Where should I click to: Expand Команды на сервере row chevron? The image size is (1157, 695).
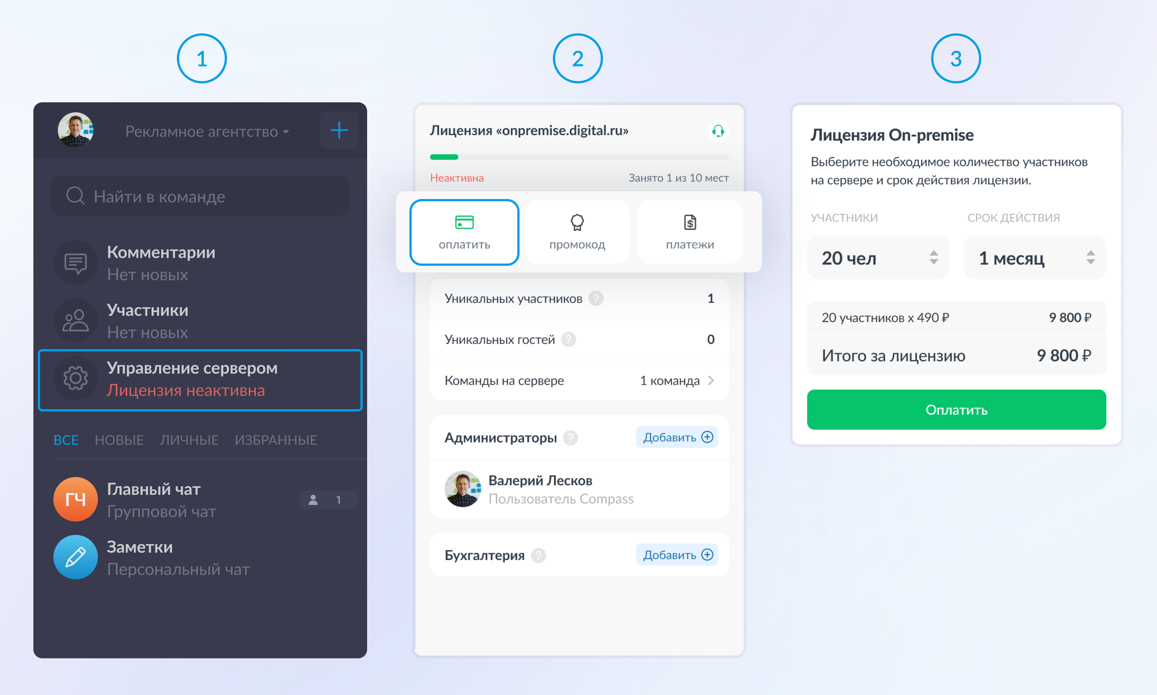711,380
